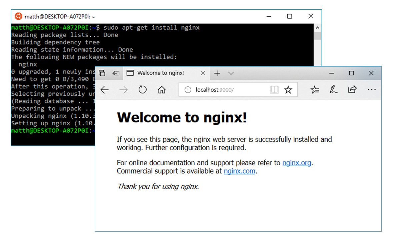Select the Welcome to nginx! tab

(166, 73)
